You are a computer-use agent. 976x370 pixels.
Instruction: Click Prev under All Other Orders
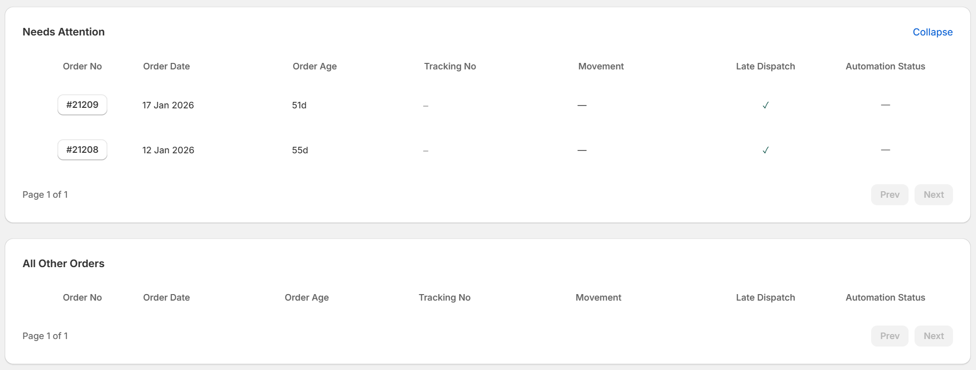tap(890, 336)
